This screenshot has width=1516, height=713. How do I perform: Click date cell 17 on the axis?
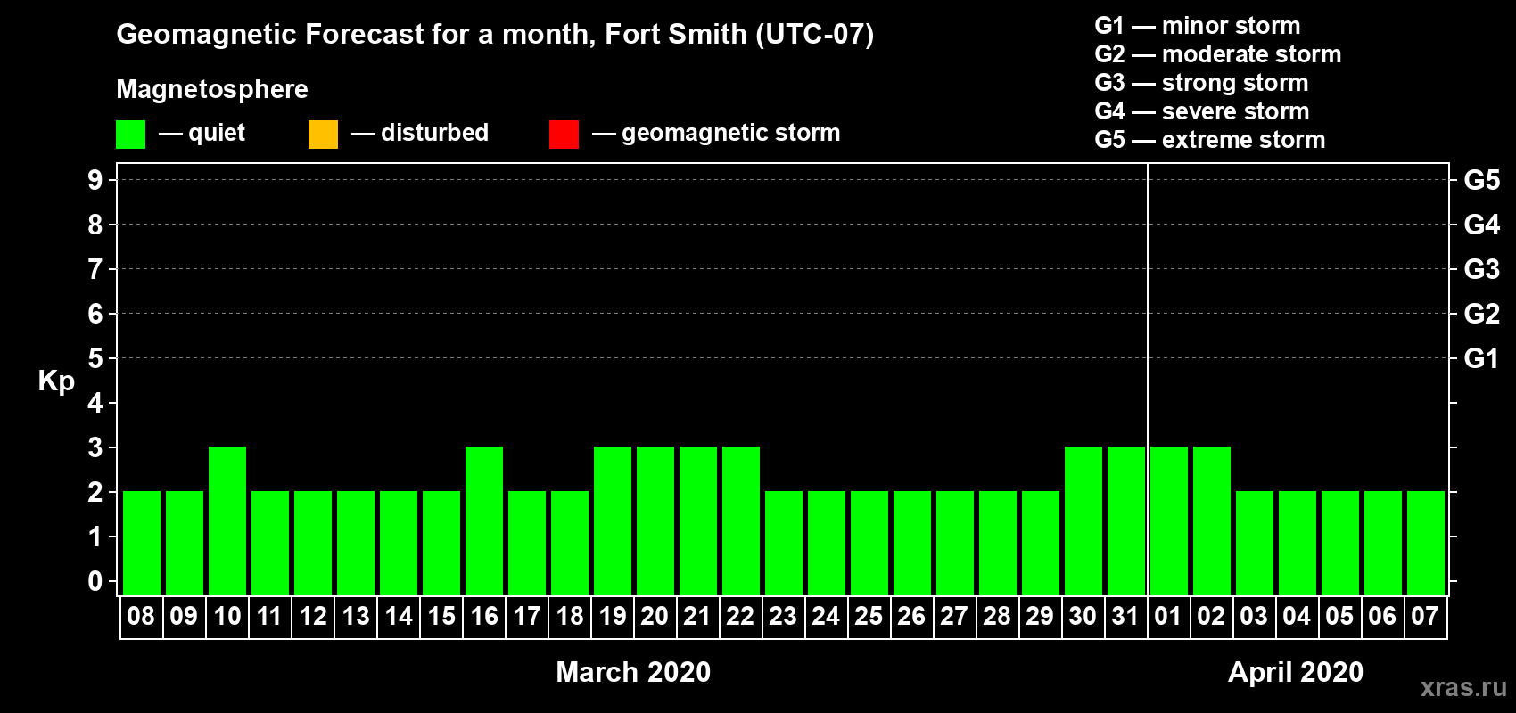pyautogui.click(x=526, y=617)
